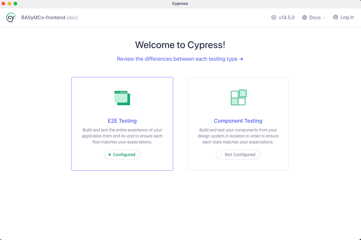Select the E2E Testing heading
Screen dimensions: 361x240
(x=122, y=121)
